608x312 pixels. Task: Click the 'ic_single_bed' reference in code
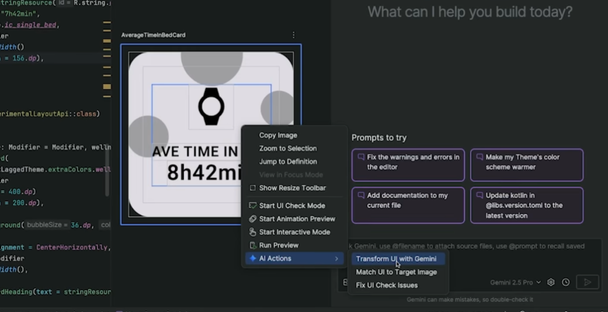[30, 25]
